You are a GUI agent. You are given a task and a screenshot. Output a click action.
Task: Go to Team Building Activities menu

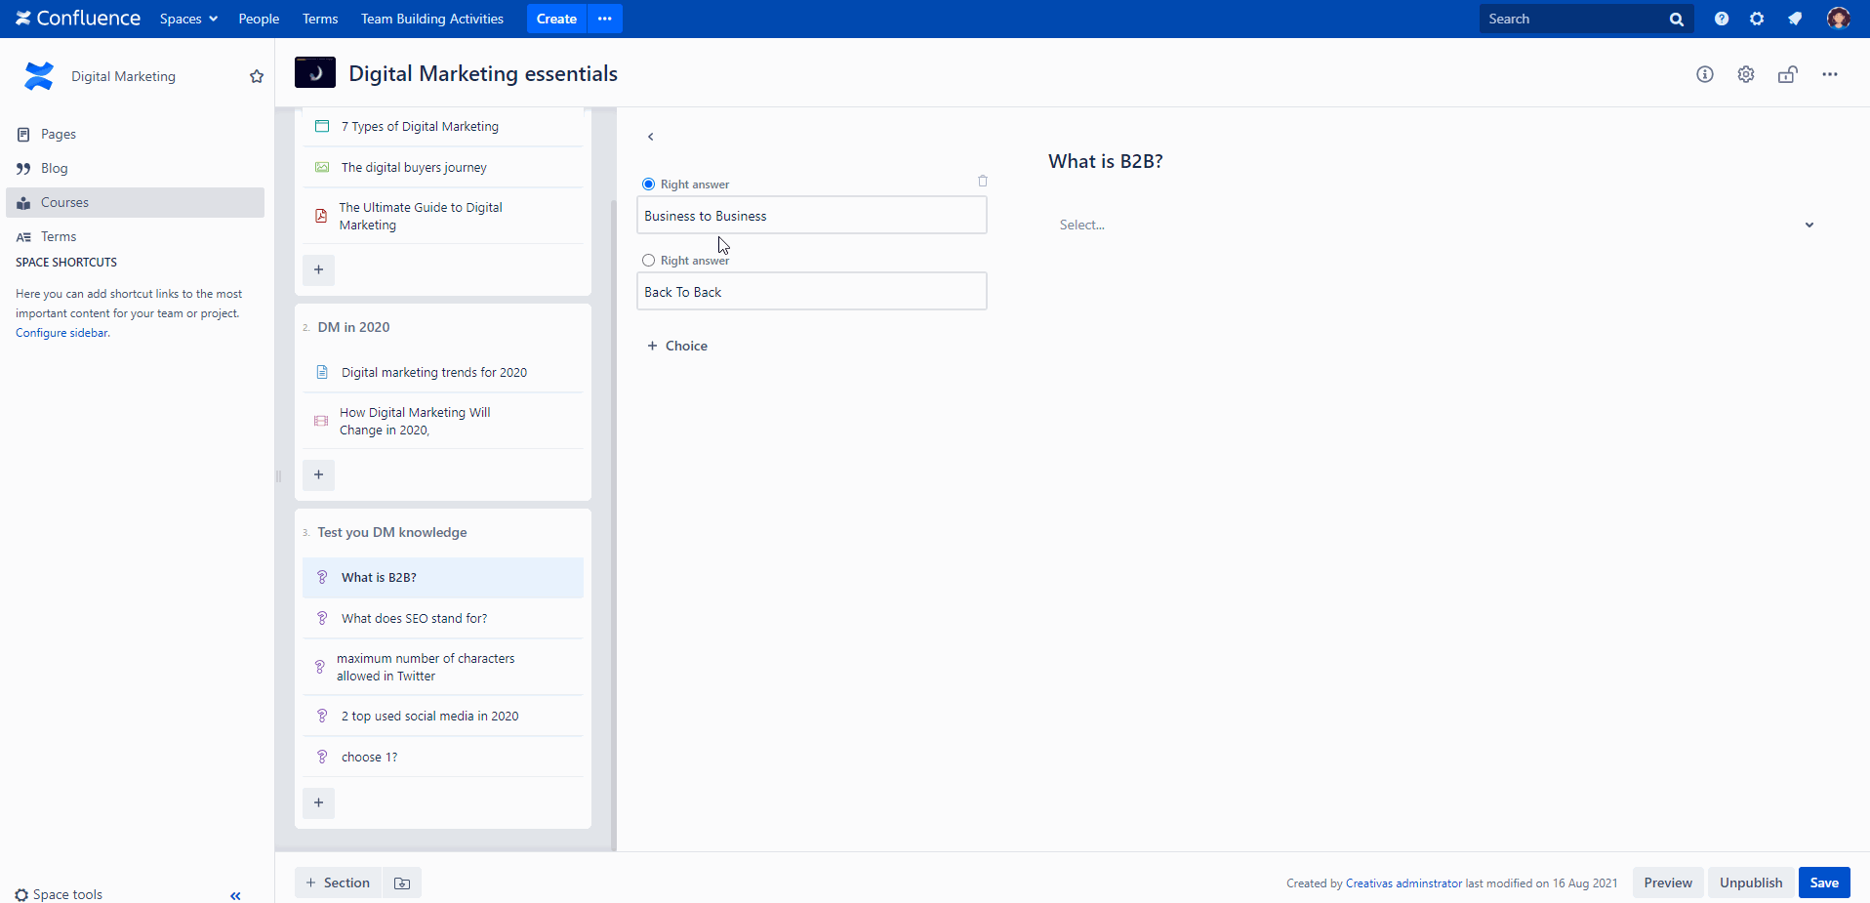point(431,19)
